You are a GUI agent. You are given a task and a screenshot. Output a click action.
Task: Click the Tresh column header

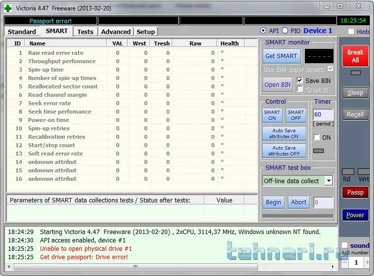[161, 43]
